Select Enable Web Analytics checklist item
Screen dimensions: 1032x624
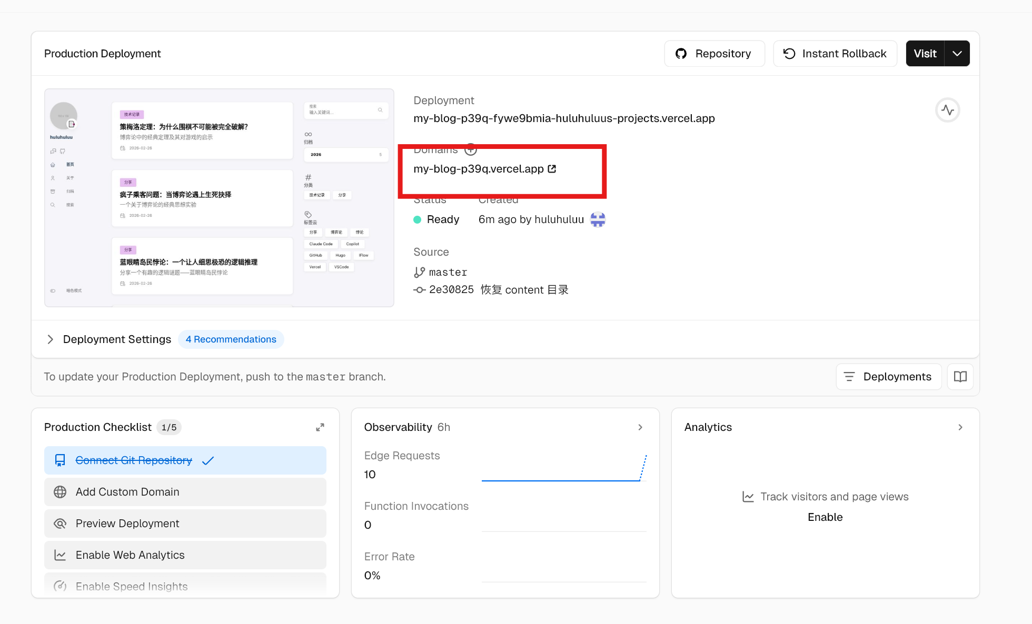tap(185, 555)
